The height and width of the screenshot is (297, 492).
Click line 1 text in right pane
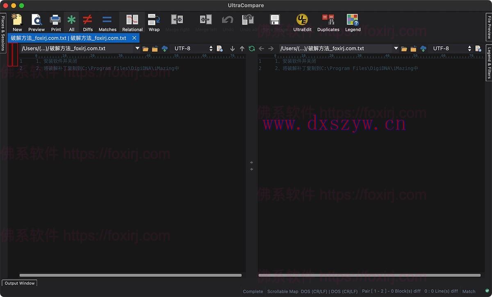point(295,61)
